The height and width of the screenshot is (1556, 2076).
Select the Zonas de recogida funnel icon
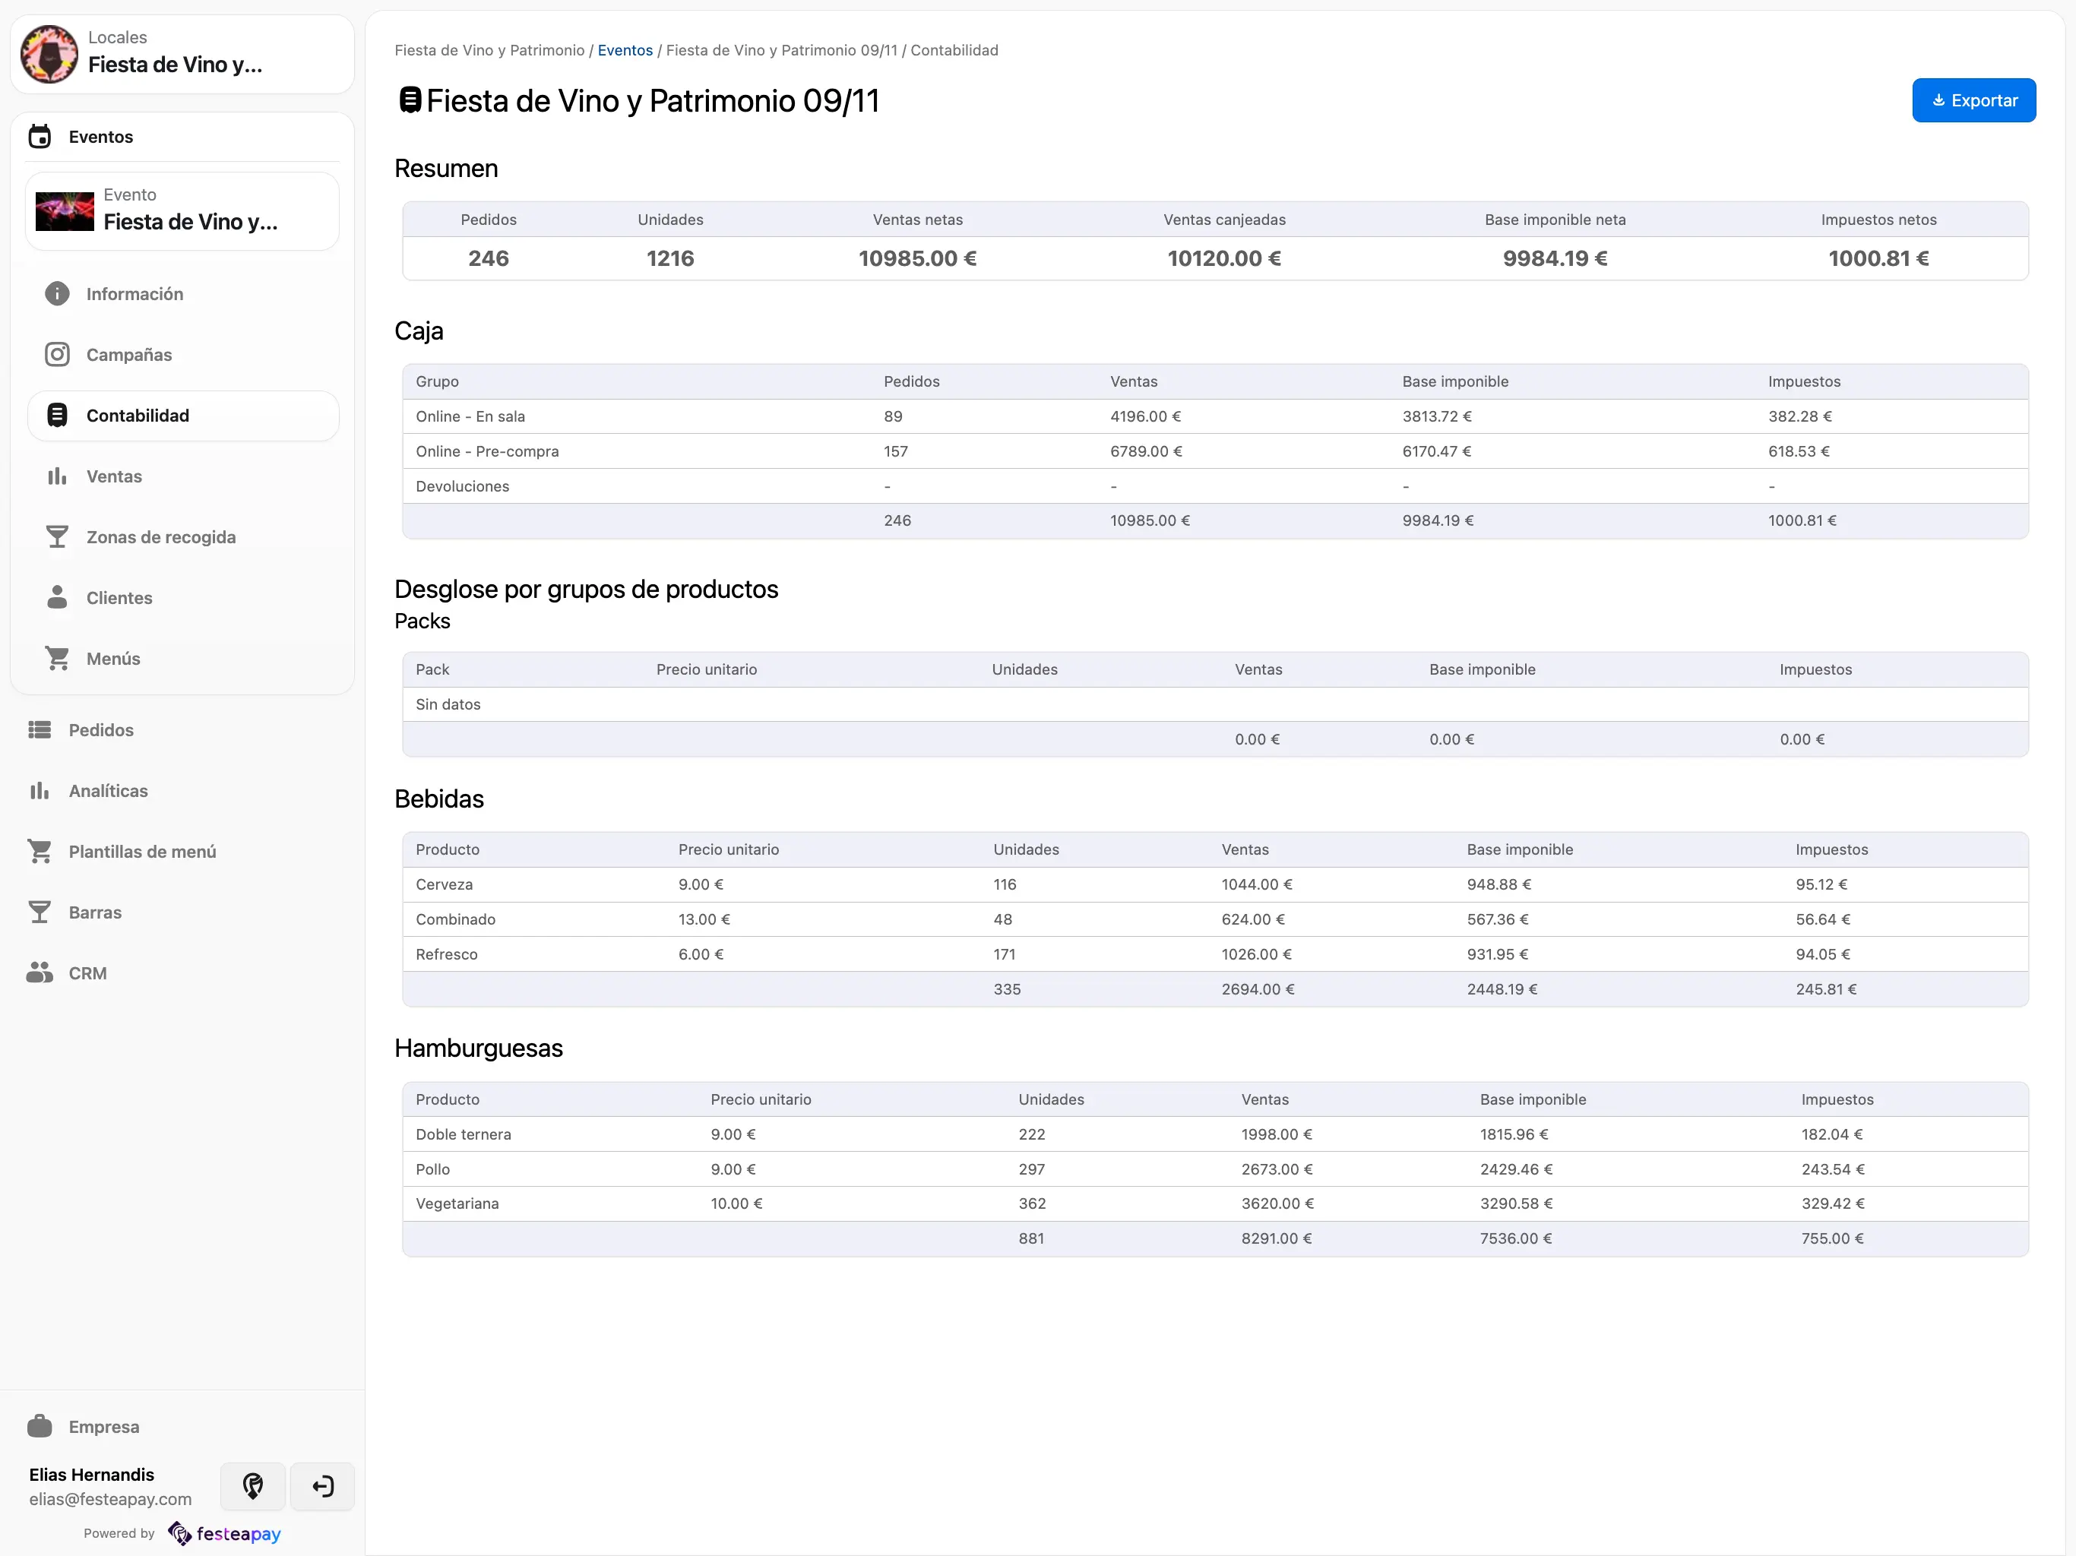coord(57,537)
